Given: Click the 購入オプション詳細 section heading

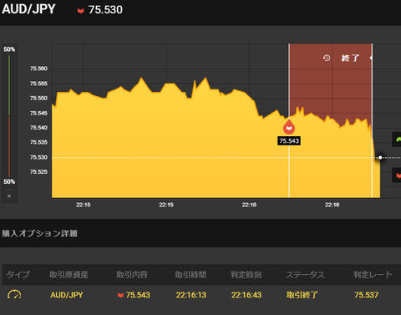Looking at the screenshot, I should point(39,233).
